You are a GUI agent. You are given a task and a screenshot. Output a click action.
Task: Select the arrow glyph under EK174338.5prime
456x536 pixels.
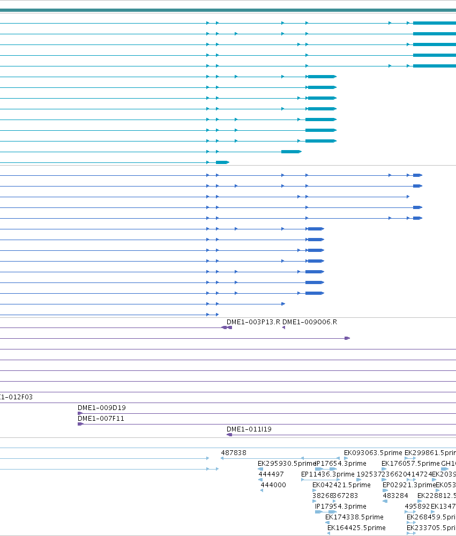click(327, 522)
